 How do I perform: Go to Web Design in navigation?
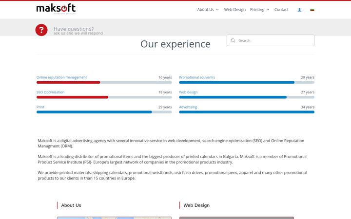[x=235, y=10]
